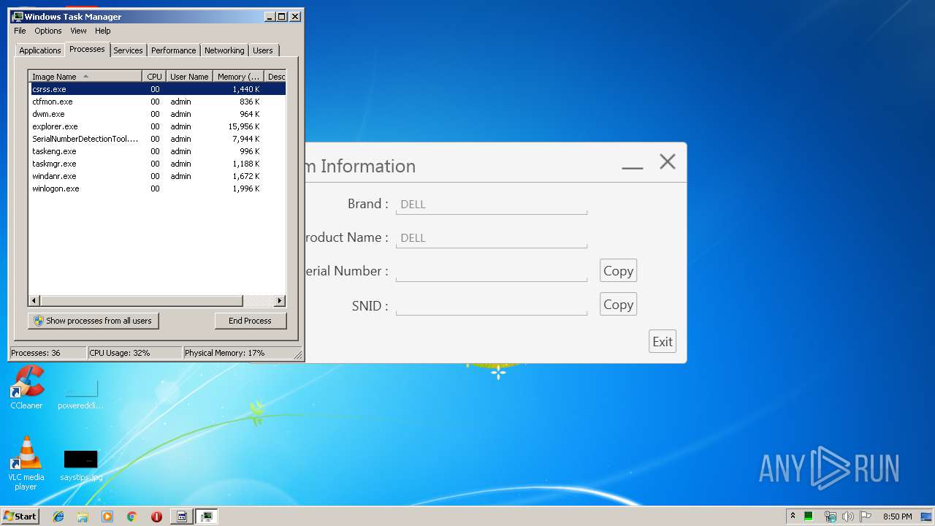Open Internet Explorer from taskbar
This screenshot has height=526, width=935.
[58, 517]
